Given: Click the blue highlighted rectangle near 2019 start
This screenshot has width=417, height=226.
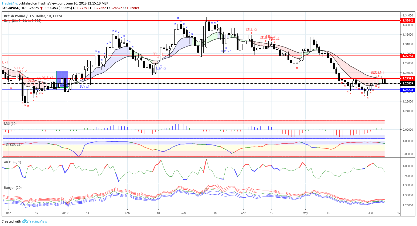Looking at the screenshot, I should (x=62, y=79).
